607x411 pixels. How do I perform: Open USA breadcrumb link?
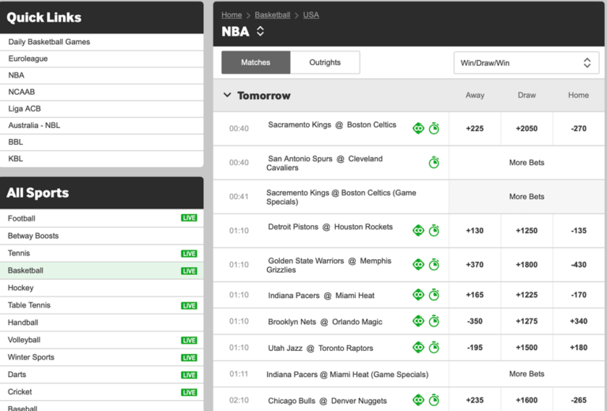click(x=311, y=15)
